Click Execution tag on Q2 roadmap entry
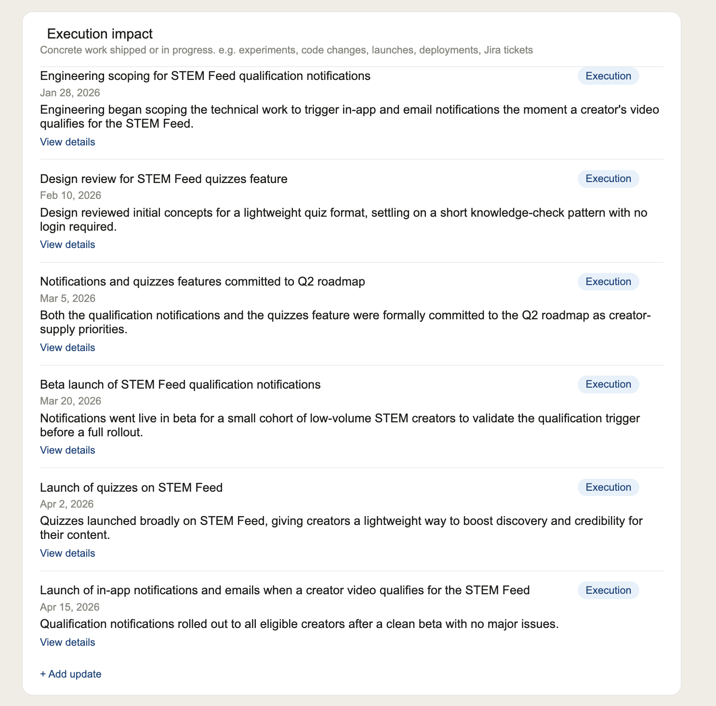 608,282
